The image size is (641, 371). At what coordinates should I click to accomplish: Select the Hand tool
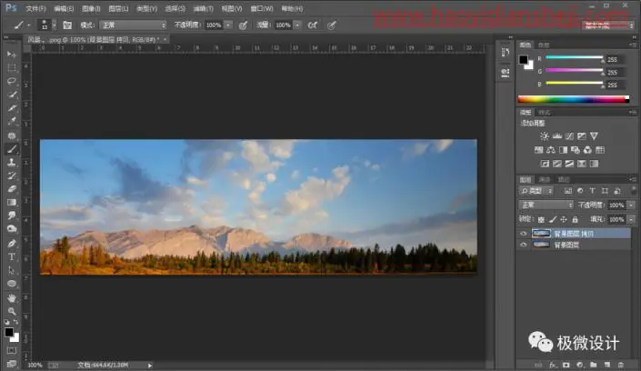12,297
